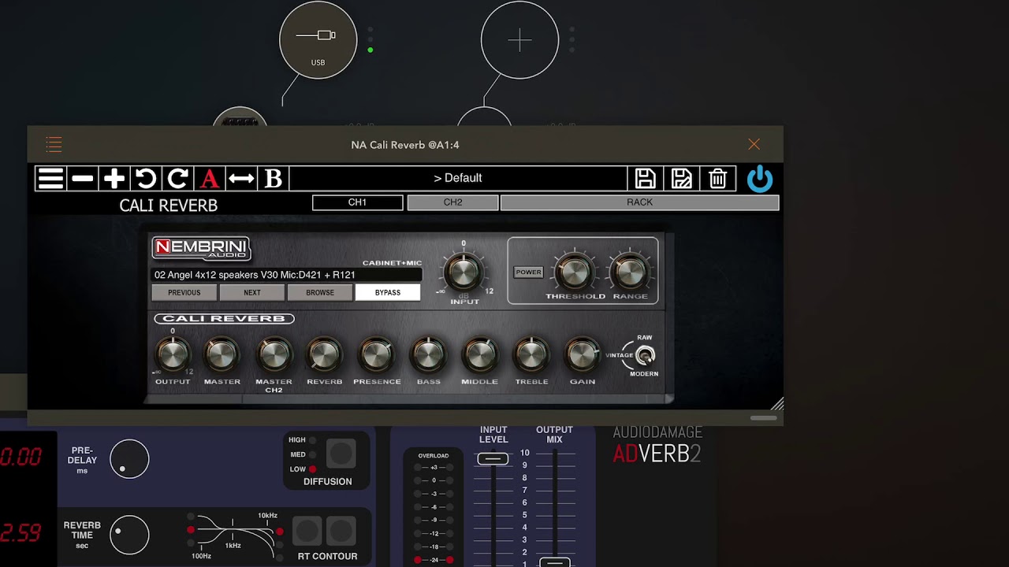Click the CALI REVERB title text
Screen dimensions: 1009x567
168,205
